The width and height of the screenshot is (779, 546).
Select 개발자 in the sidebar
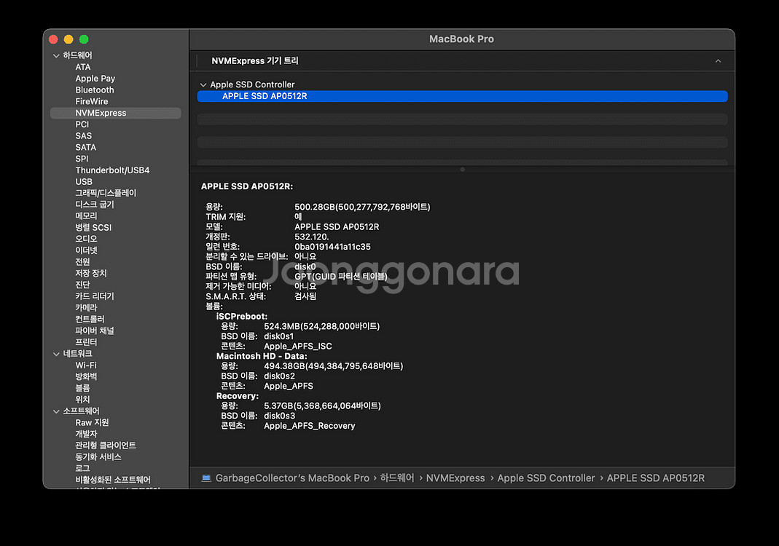coord(86,434)
